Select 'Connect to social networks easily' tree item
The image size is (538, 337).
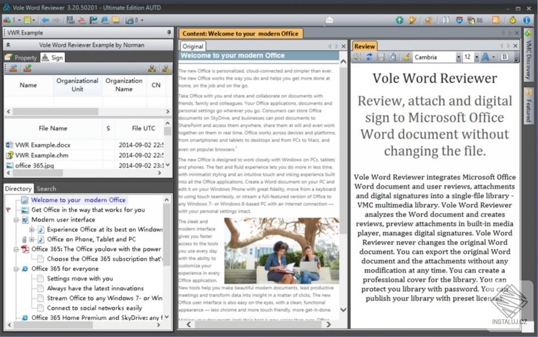[94, 308]
